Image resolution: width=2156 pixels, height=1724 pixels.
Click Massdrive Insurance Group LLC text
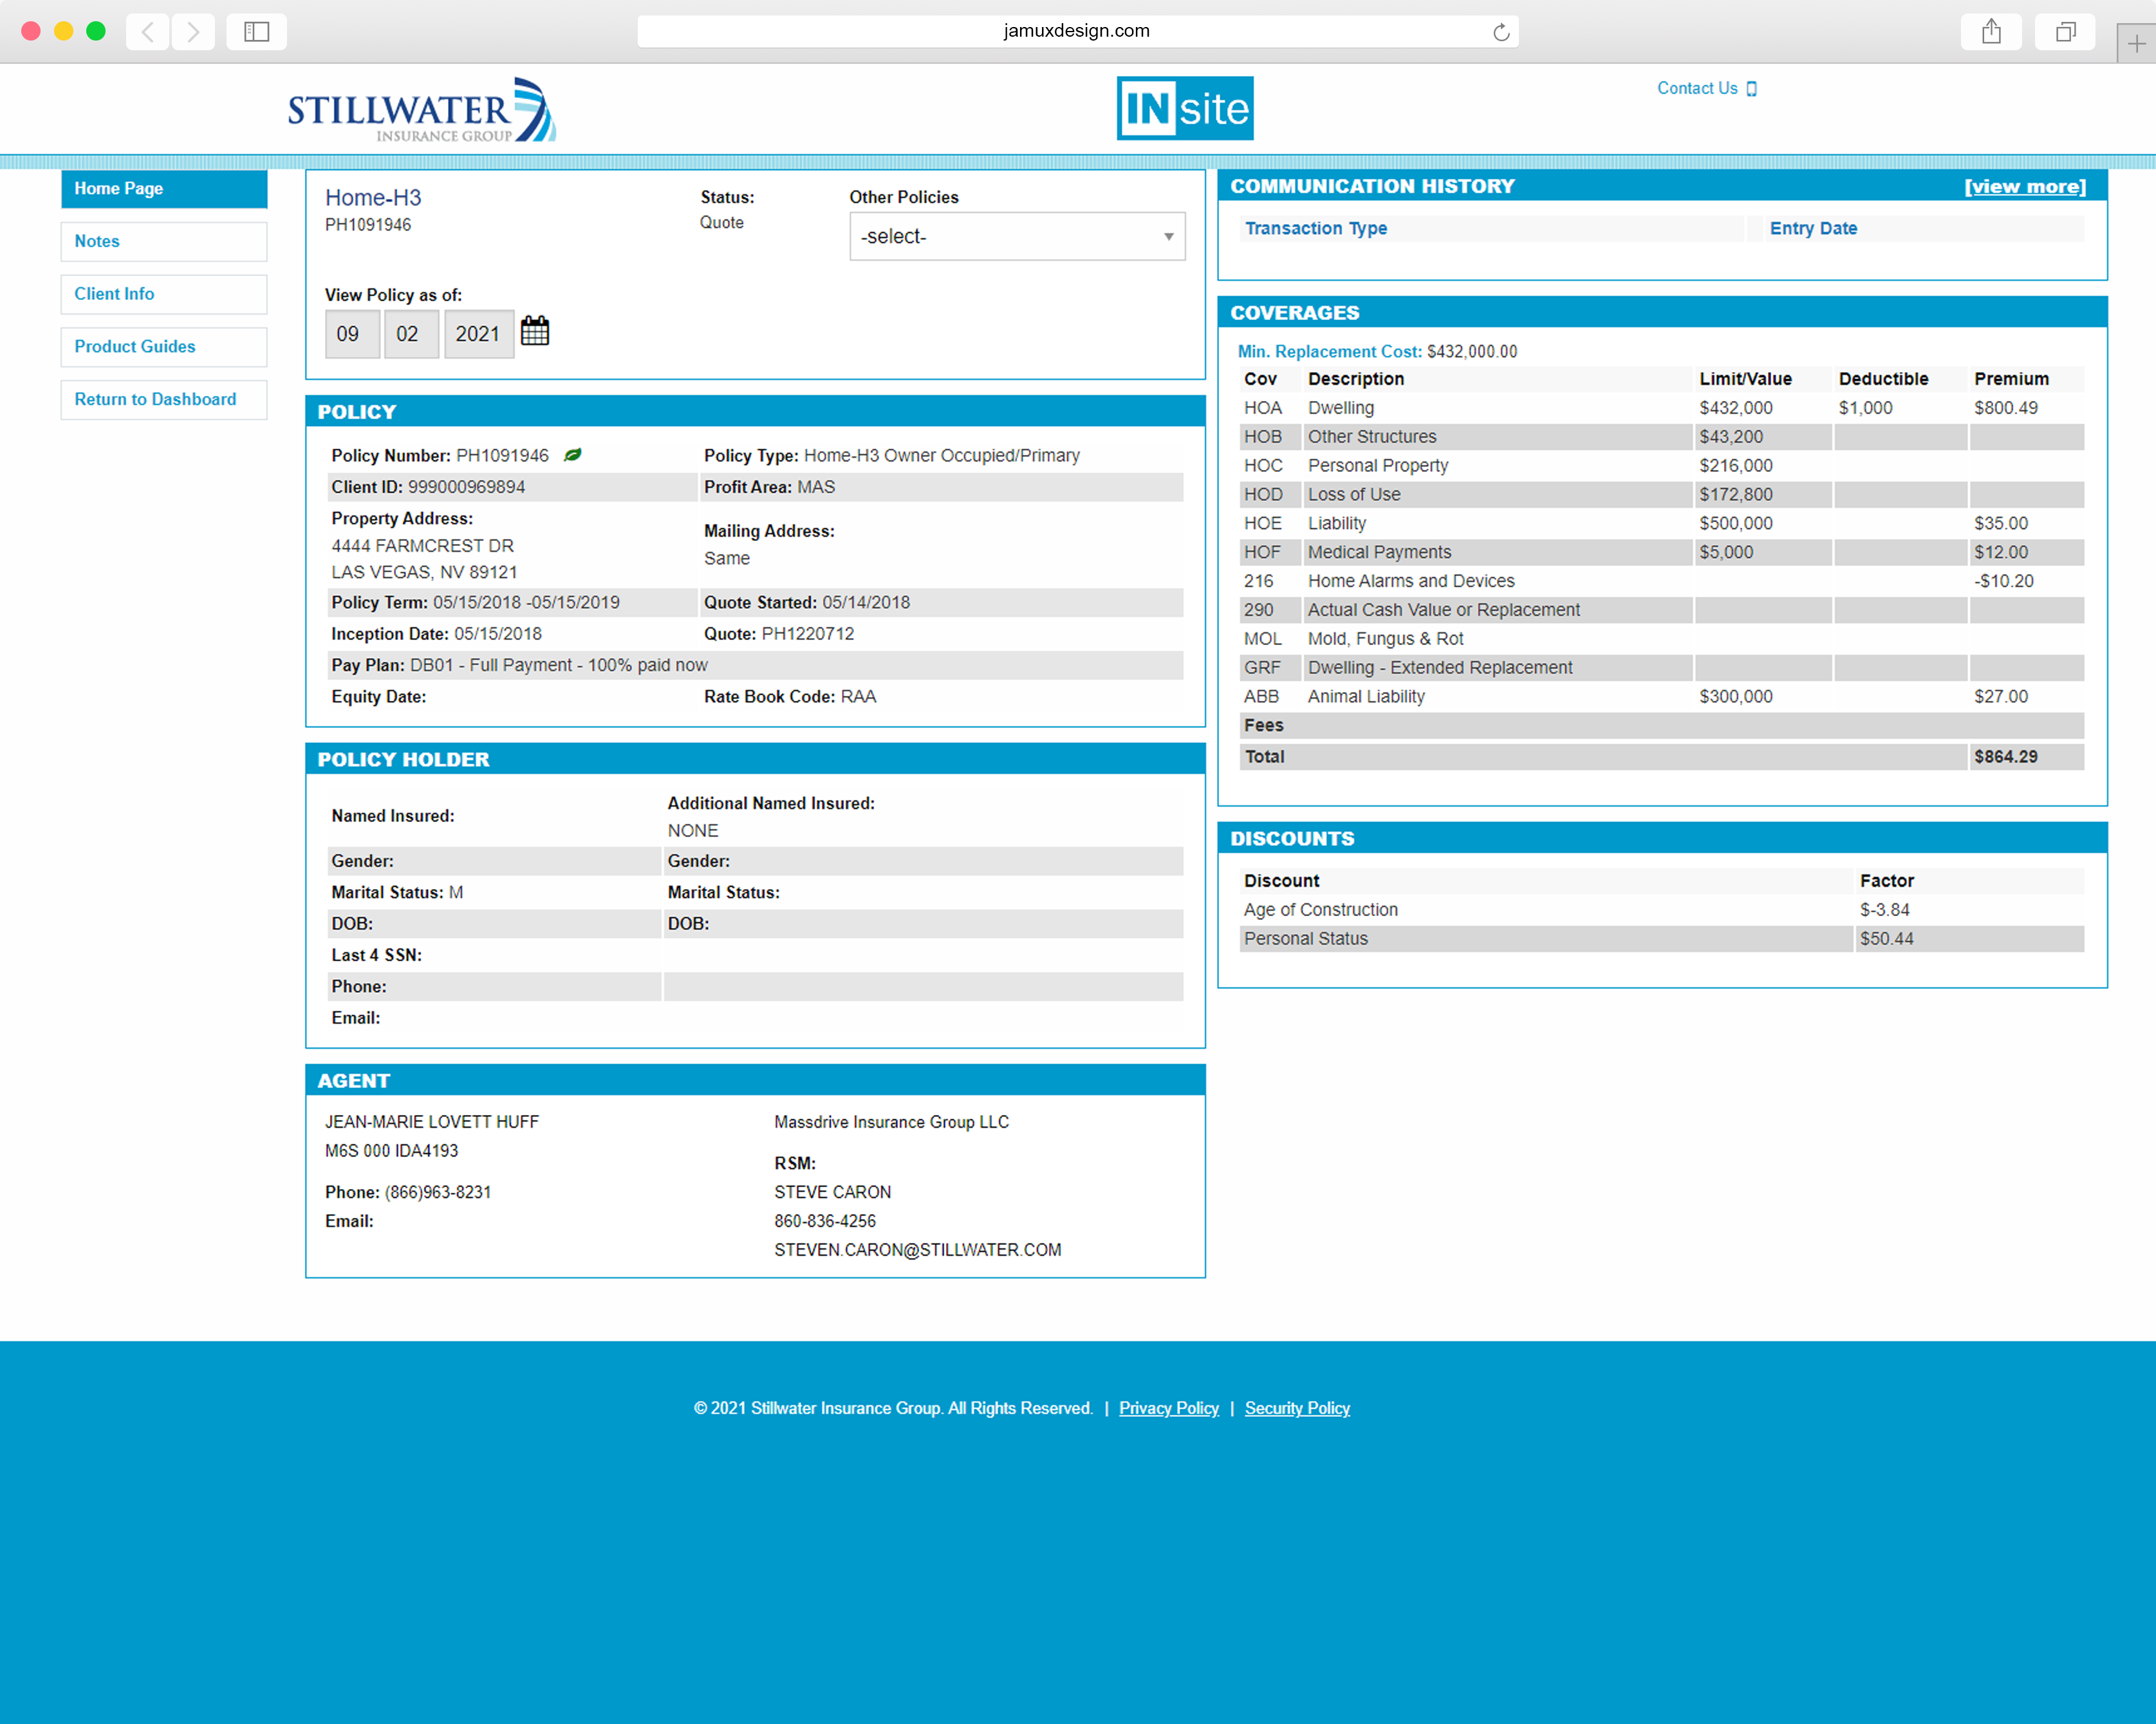891,1122
